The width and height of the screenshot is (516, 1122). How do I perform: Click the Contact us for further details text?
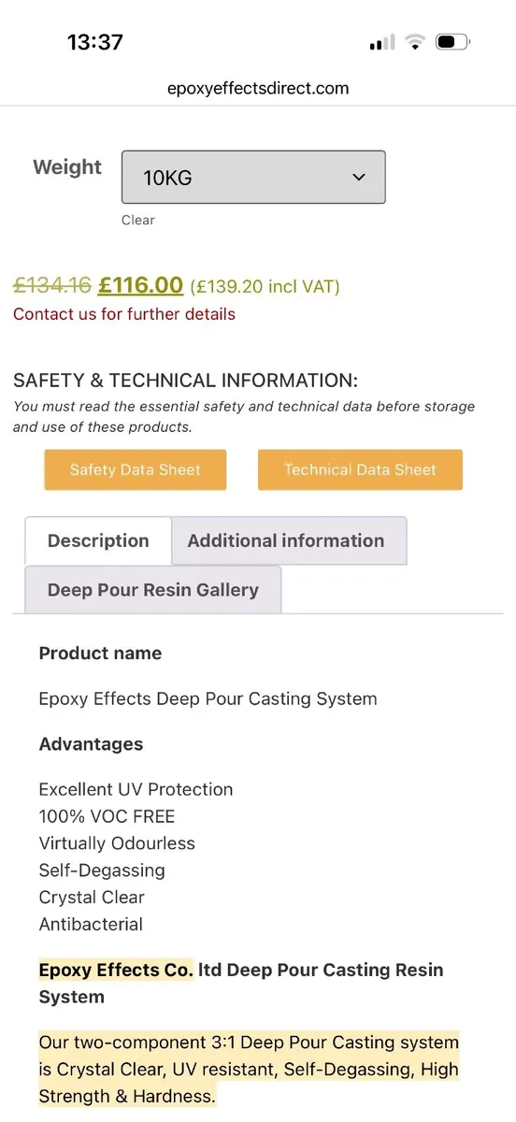click(124, 314)
